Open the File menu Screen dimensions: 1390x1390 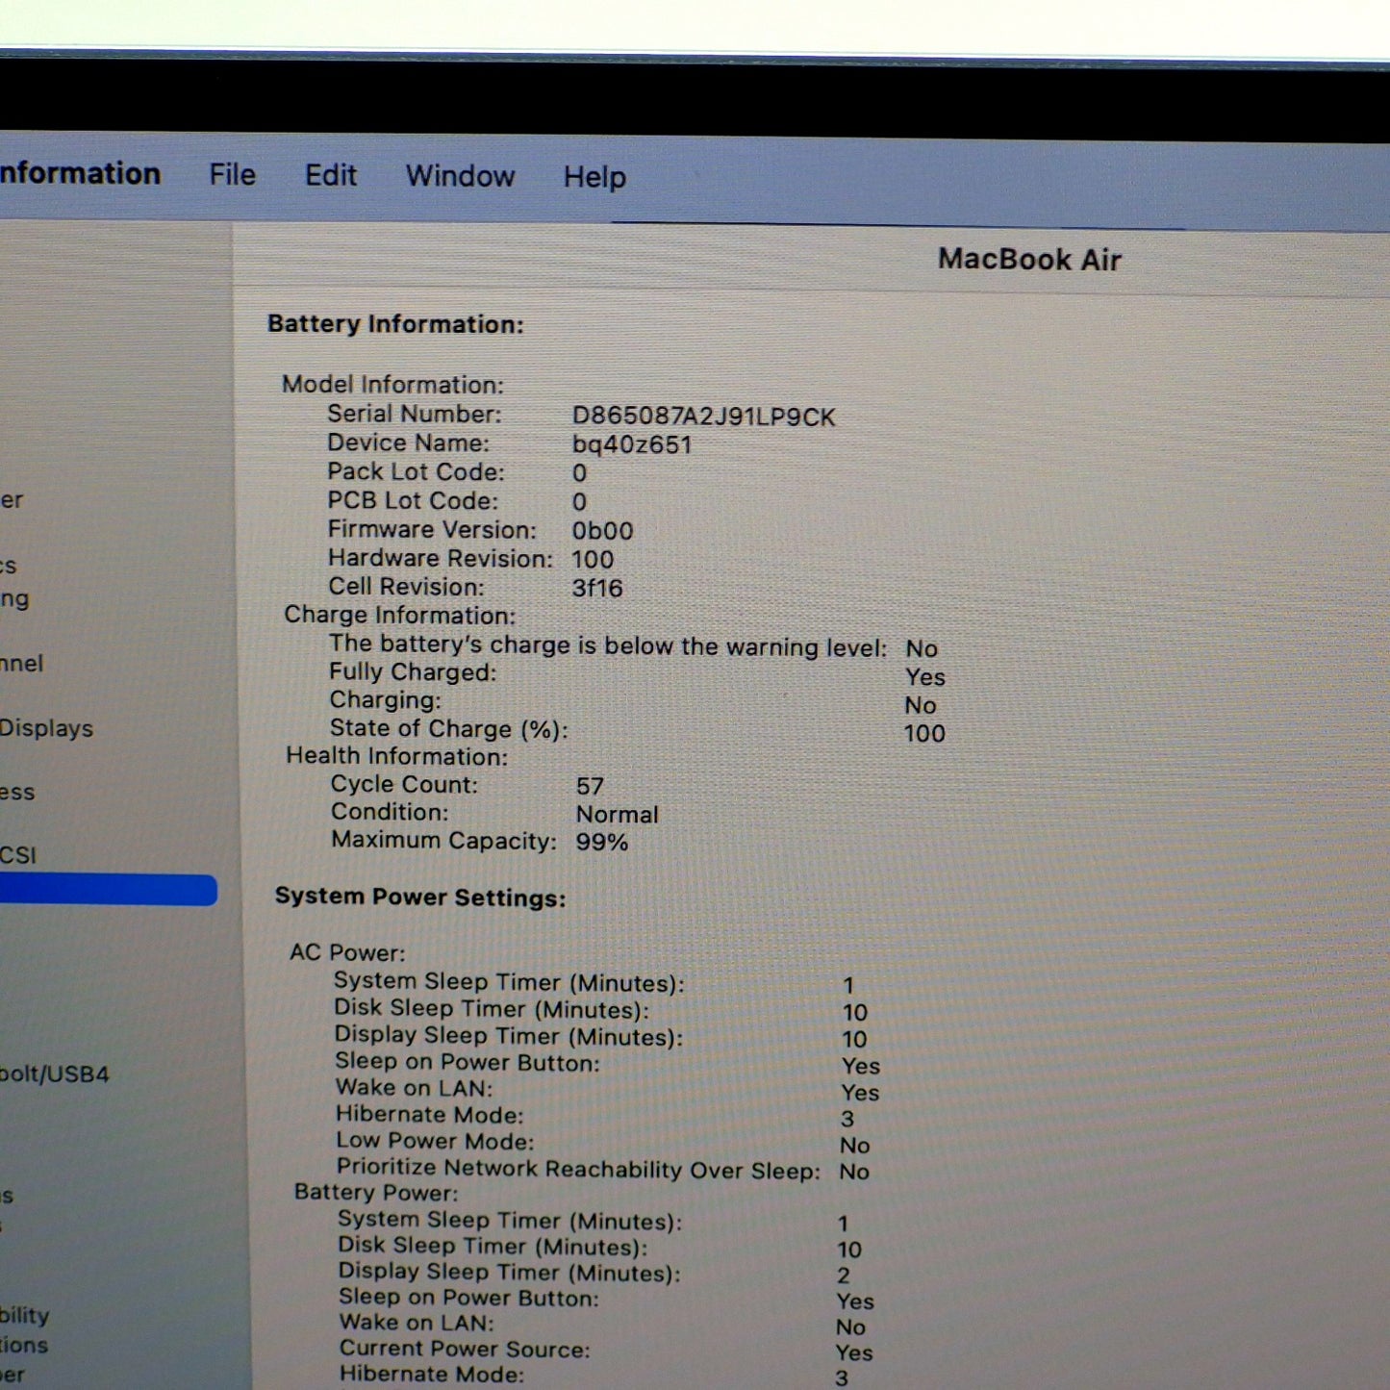point(232,175)
